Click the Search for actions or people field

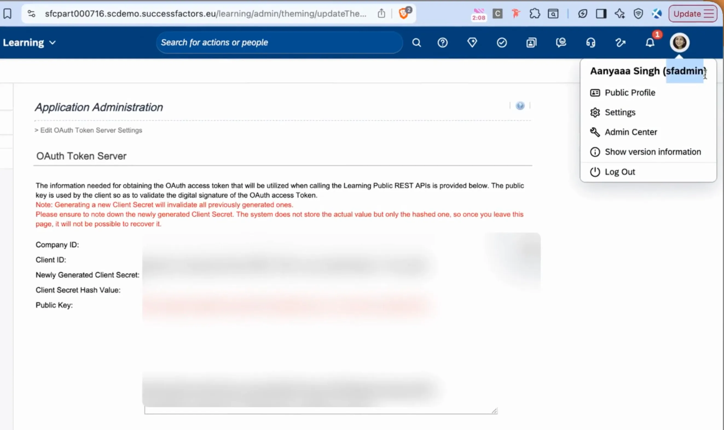(279, 43)
